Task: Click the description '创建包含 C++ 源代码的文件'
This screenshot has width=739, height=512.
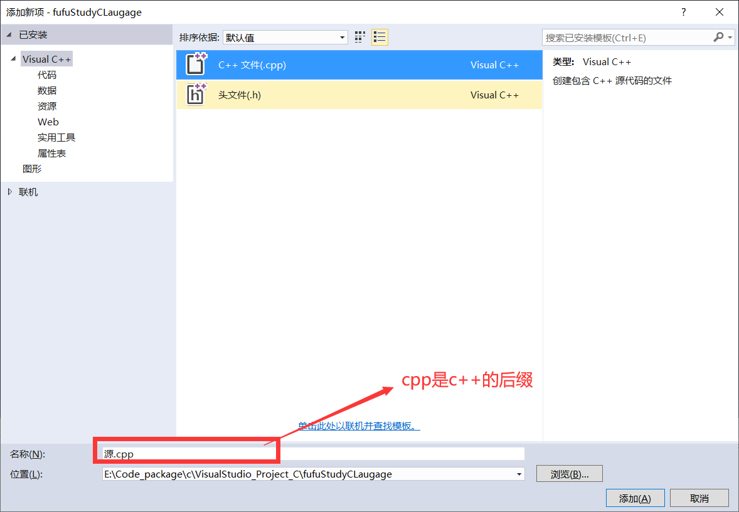Action: coord(612,81)
